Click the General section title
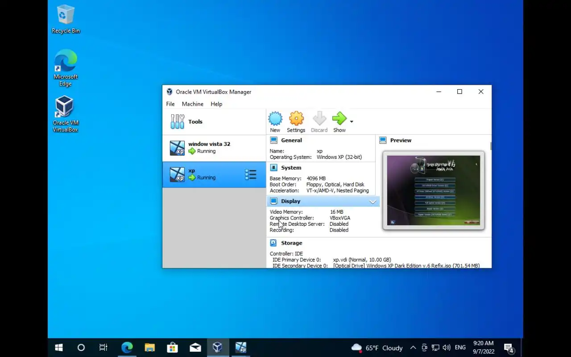571x357 pixels. coord(291,140)
